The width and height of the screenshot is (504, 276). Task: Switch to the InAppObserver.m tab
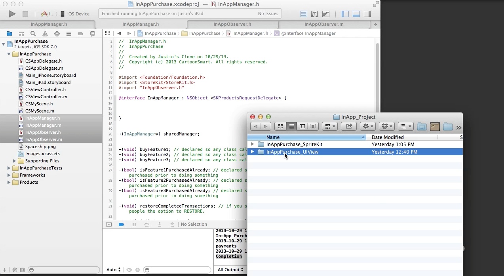click(x=324, y=25)
